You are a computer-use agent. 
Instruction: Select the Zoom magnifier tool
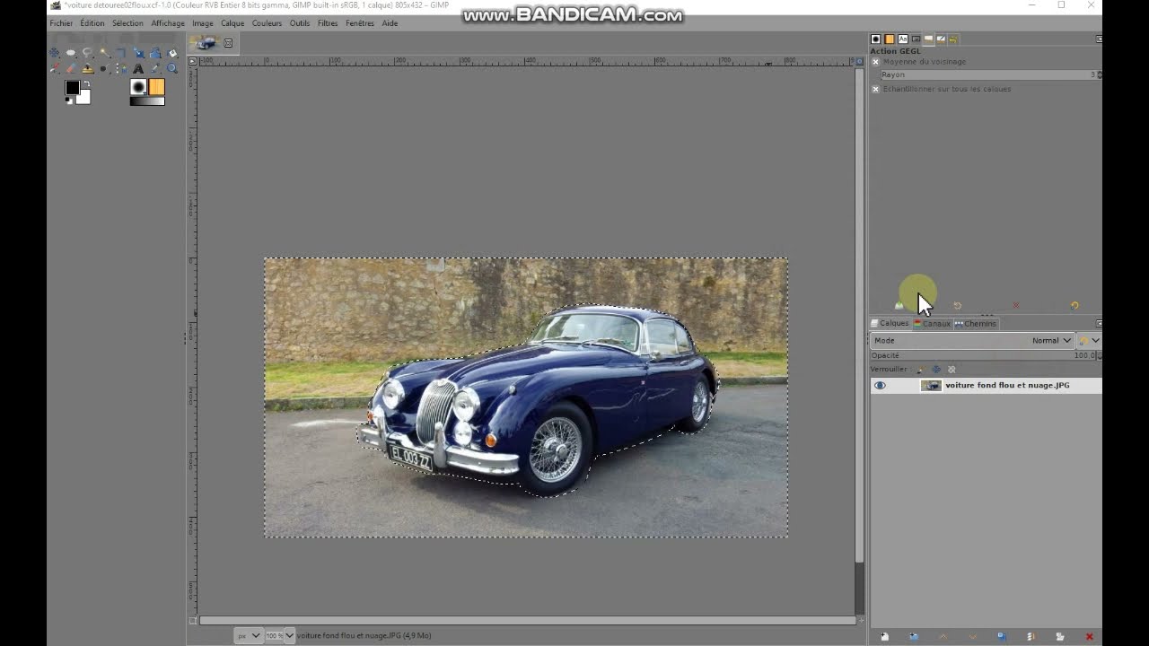[x=171, y=68]
